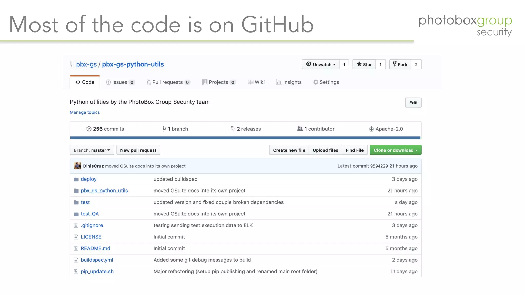525x295 pixels.
Task: View 256 commits
Action: pyautogui.click(x=105, y=129)
